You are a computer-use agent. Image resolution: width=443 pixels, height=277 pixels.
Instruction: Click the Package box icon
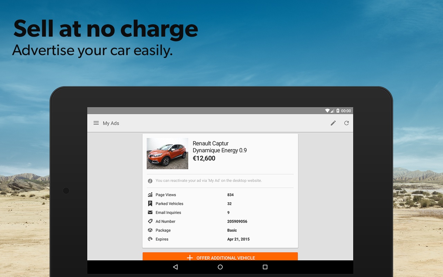pos(150,230)
